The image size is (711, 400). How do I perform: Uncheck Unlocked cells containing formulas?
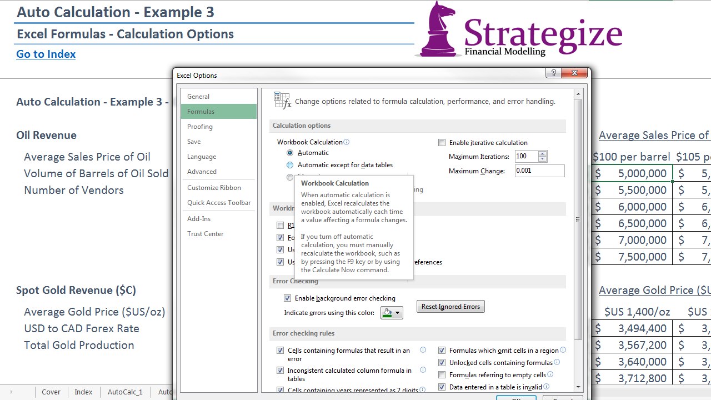point(442,363)
